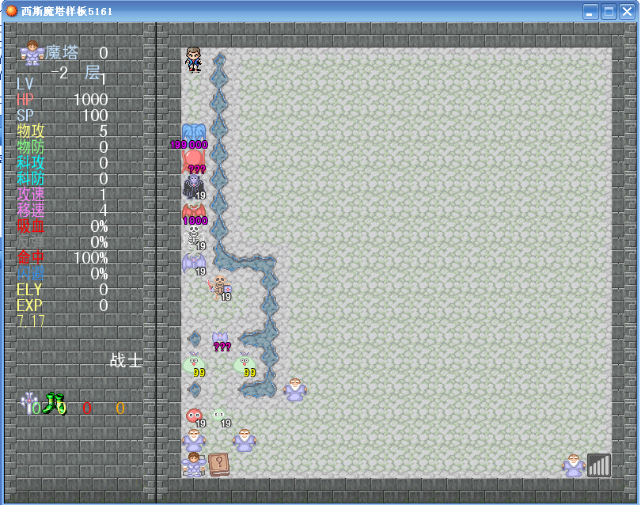This screenshot has width=641, height=505.
Task: Click the 攻速 attack speed label
Action: pyautogui.click(x=31, y=194)
